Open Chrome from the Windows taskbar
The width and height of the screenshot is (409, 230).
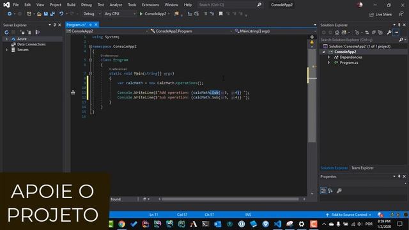click(x=121, y=224)
